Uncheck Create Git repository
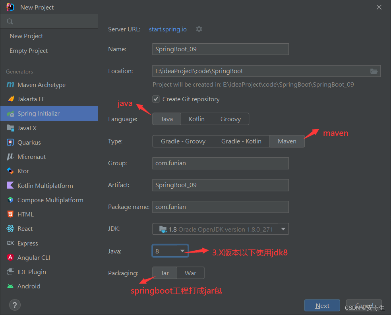The height and width of the screenshot is (315, 391). (x=155, y=99)
